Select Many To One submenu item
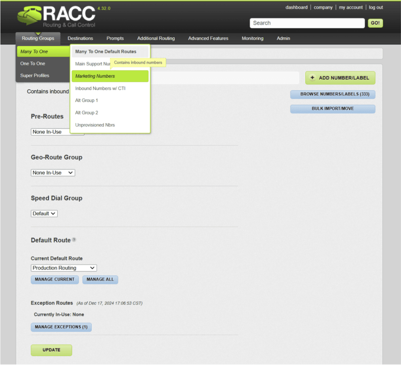401x365 pixels. (x=44, y=52)
